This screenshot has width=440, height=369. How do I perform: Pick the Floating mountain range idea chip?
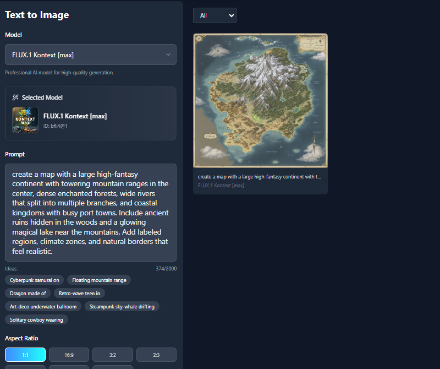[x=99, y=280]
